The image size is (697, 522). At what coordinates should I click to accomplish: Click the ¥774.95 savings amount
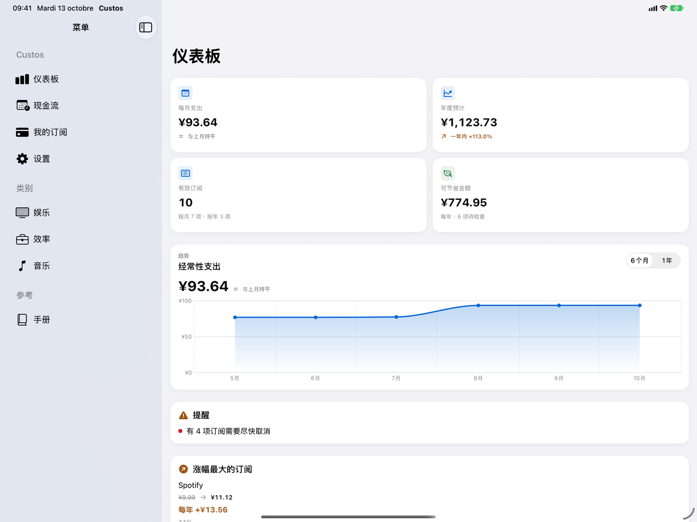[464, 203]
